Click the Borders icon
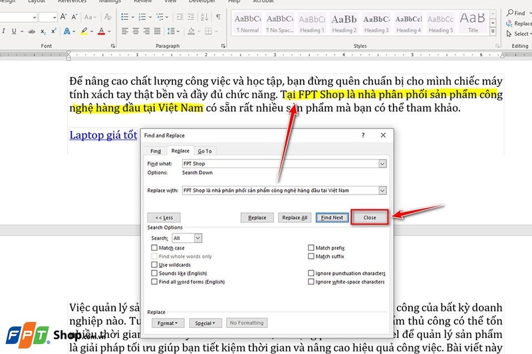532x354 pixels. (x=208, y=31)
